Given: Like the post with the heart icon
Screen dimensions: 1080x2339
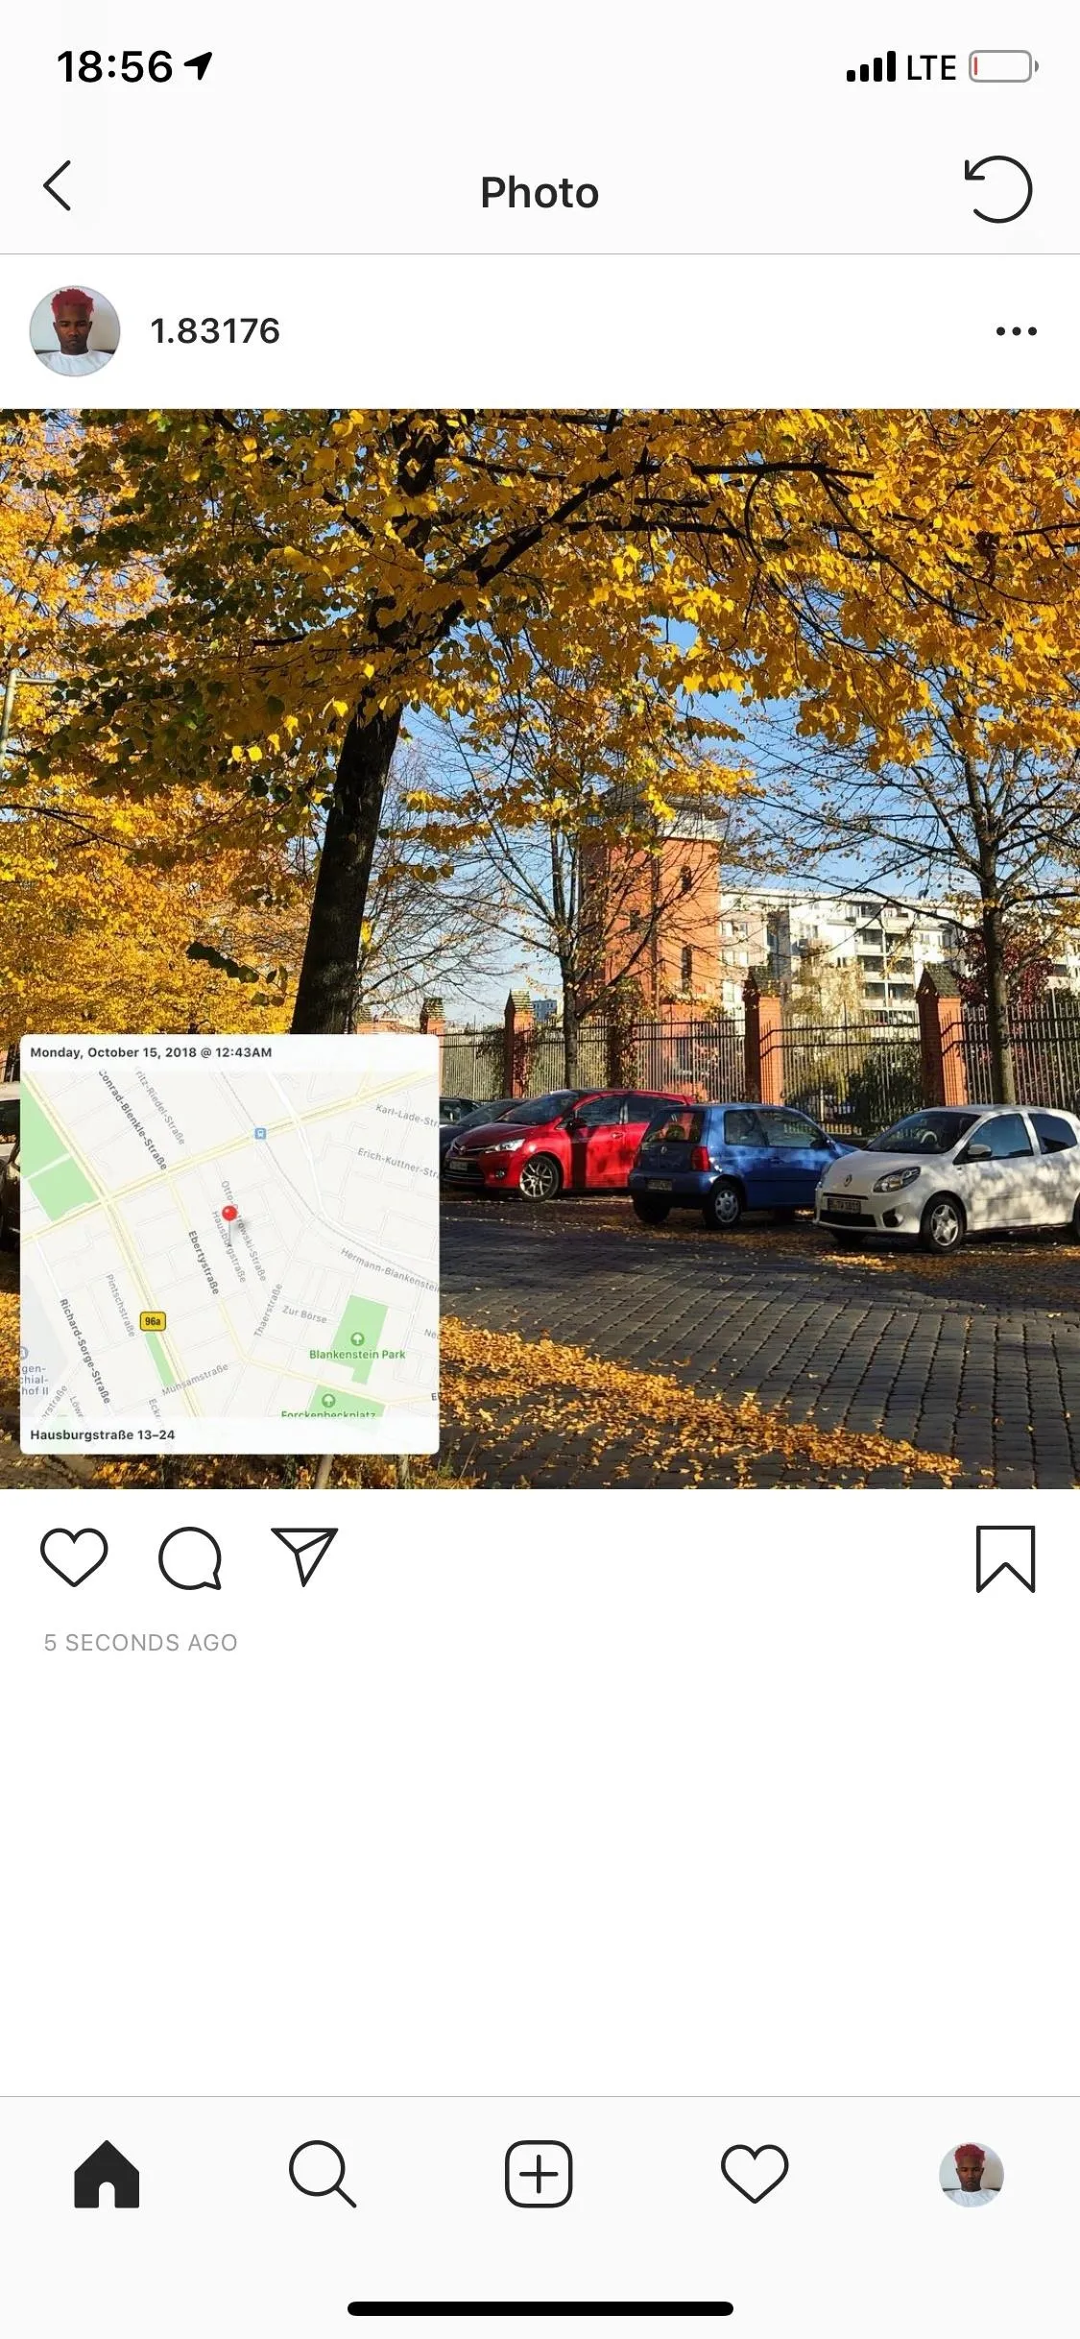Looking at the screenshot, I should point(74,1556).
